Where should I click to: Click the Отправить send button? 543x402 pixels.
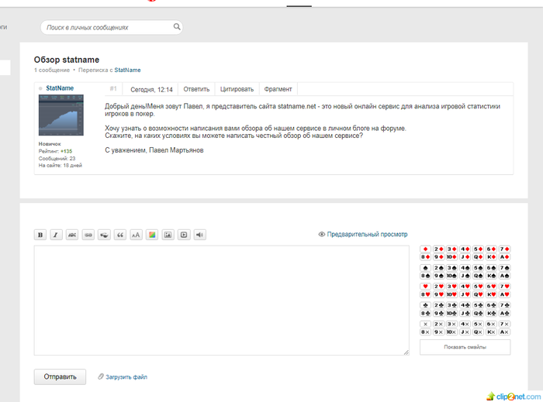click(x=60, y=376)
